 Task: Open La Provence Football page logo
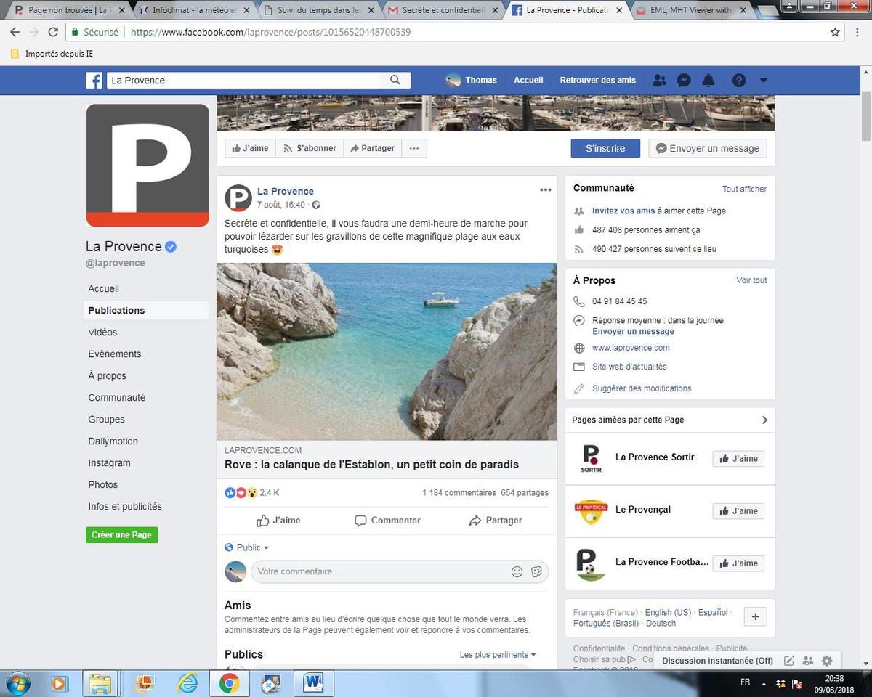pos(591,563)
